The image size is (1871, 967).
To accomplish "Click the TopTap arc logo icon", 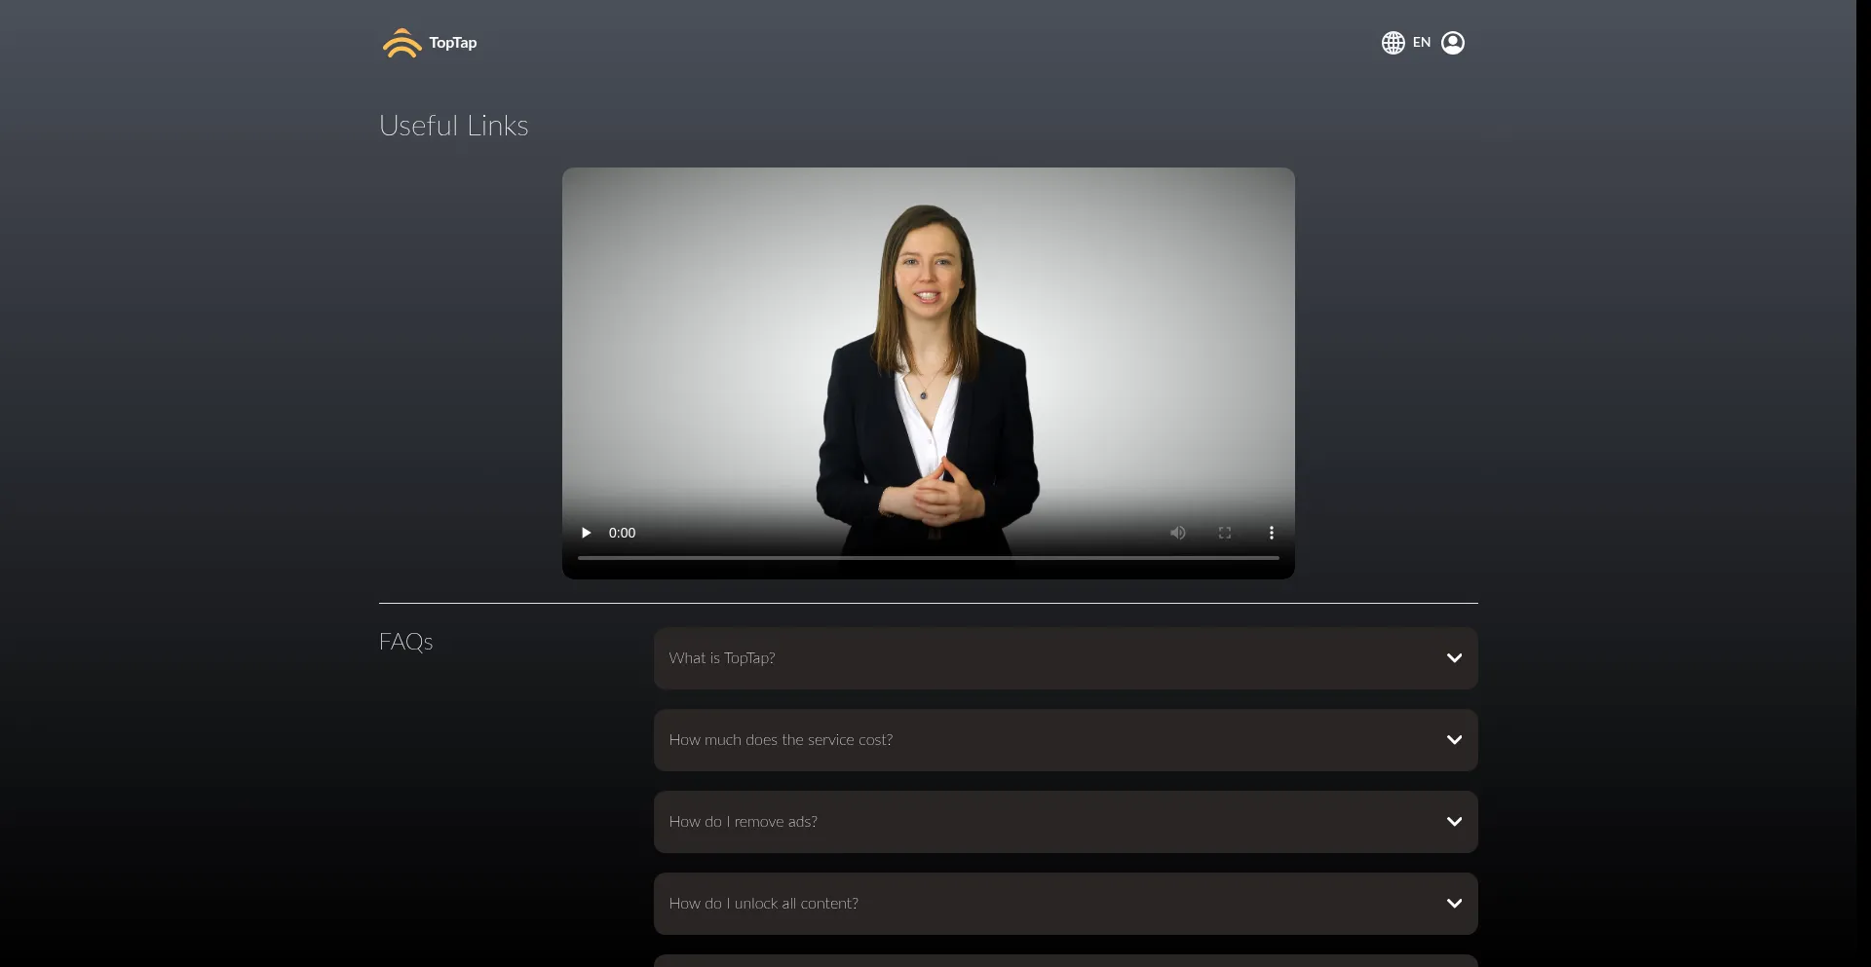I will pyautogui.click(x=401, y=43).
